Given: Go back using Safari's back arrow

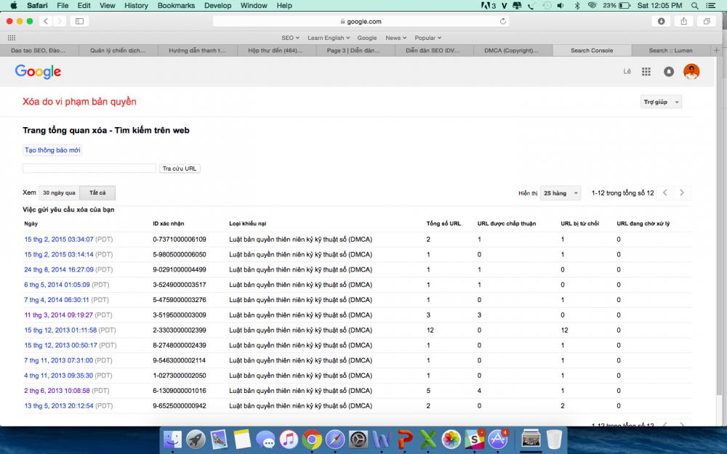Looking at the screenshot, I should coord(46,21).
